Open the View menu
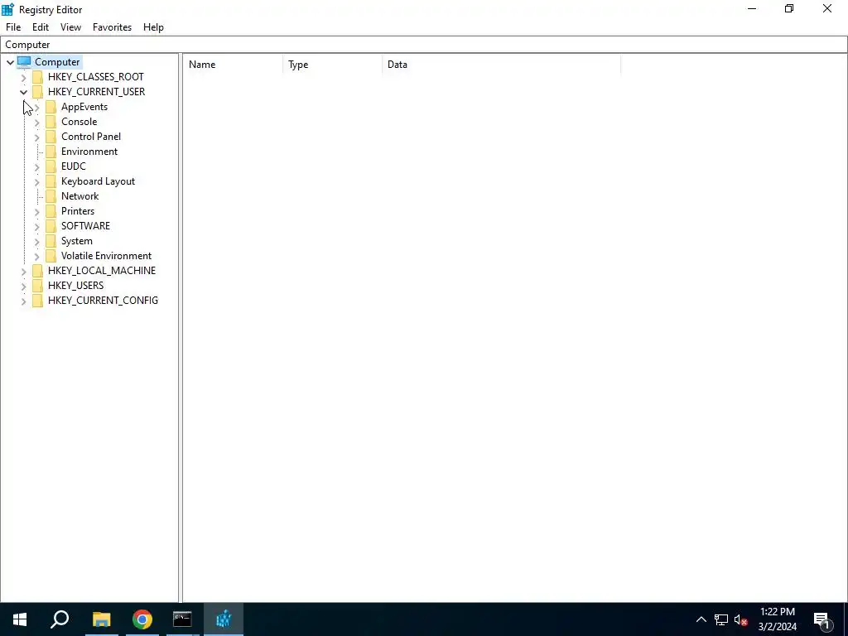Viewport: 848px width, 636px height. point(70,27)
